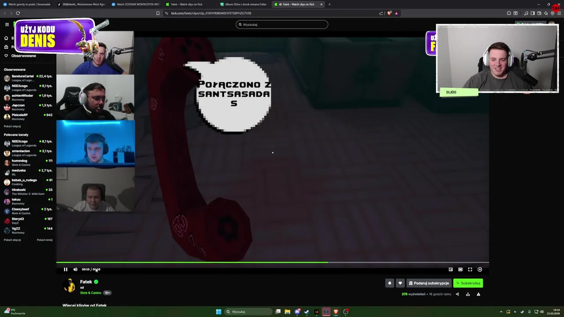
Task: Open Japczan channel in sidebar
Action: click(x=28, y=107)
